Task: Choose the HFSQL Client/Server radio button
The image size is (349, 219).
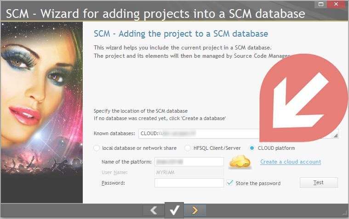Action: coord(188,148)
